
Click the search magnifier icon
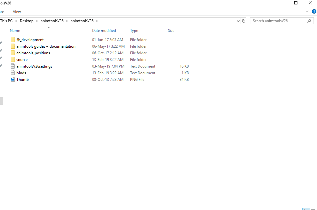pos(309,21)
